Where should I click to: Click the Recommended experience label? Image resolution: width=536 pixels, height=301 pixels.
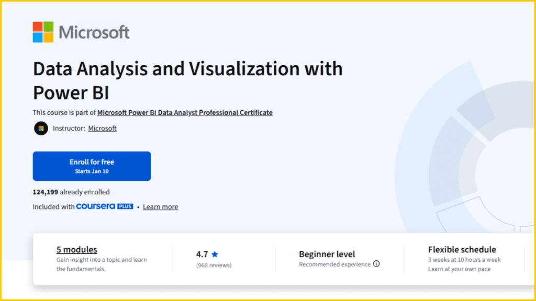(334, 264)
